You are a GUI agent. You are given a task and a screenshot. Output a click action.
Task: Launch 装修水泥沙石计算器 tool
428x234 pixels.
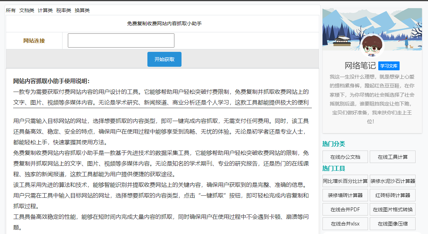[392, 181]
